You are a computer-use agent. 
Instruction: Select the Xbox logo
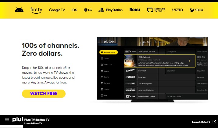196,10
